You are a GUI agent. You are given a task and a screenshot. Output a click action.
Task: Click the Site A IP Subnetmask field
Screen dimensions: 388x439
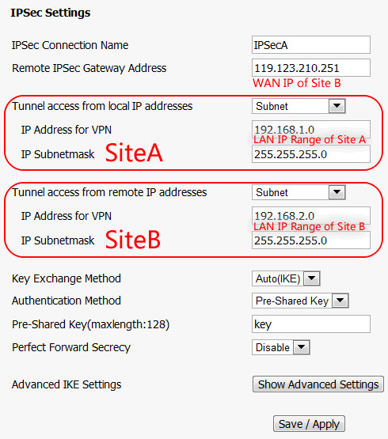coord(311,154)
